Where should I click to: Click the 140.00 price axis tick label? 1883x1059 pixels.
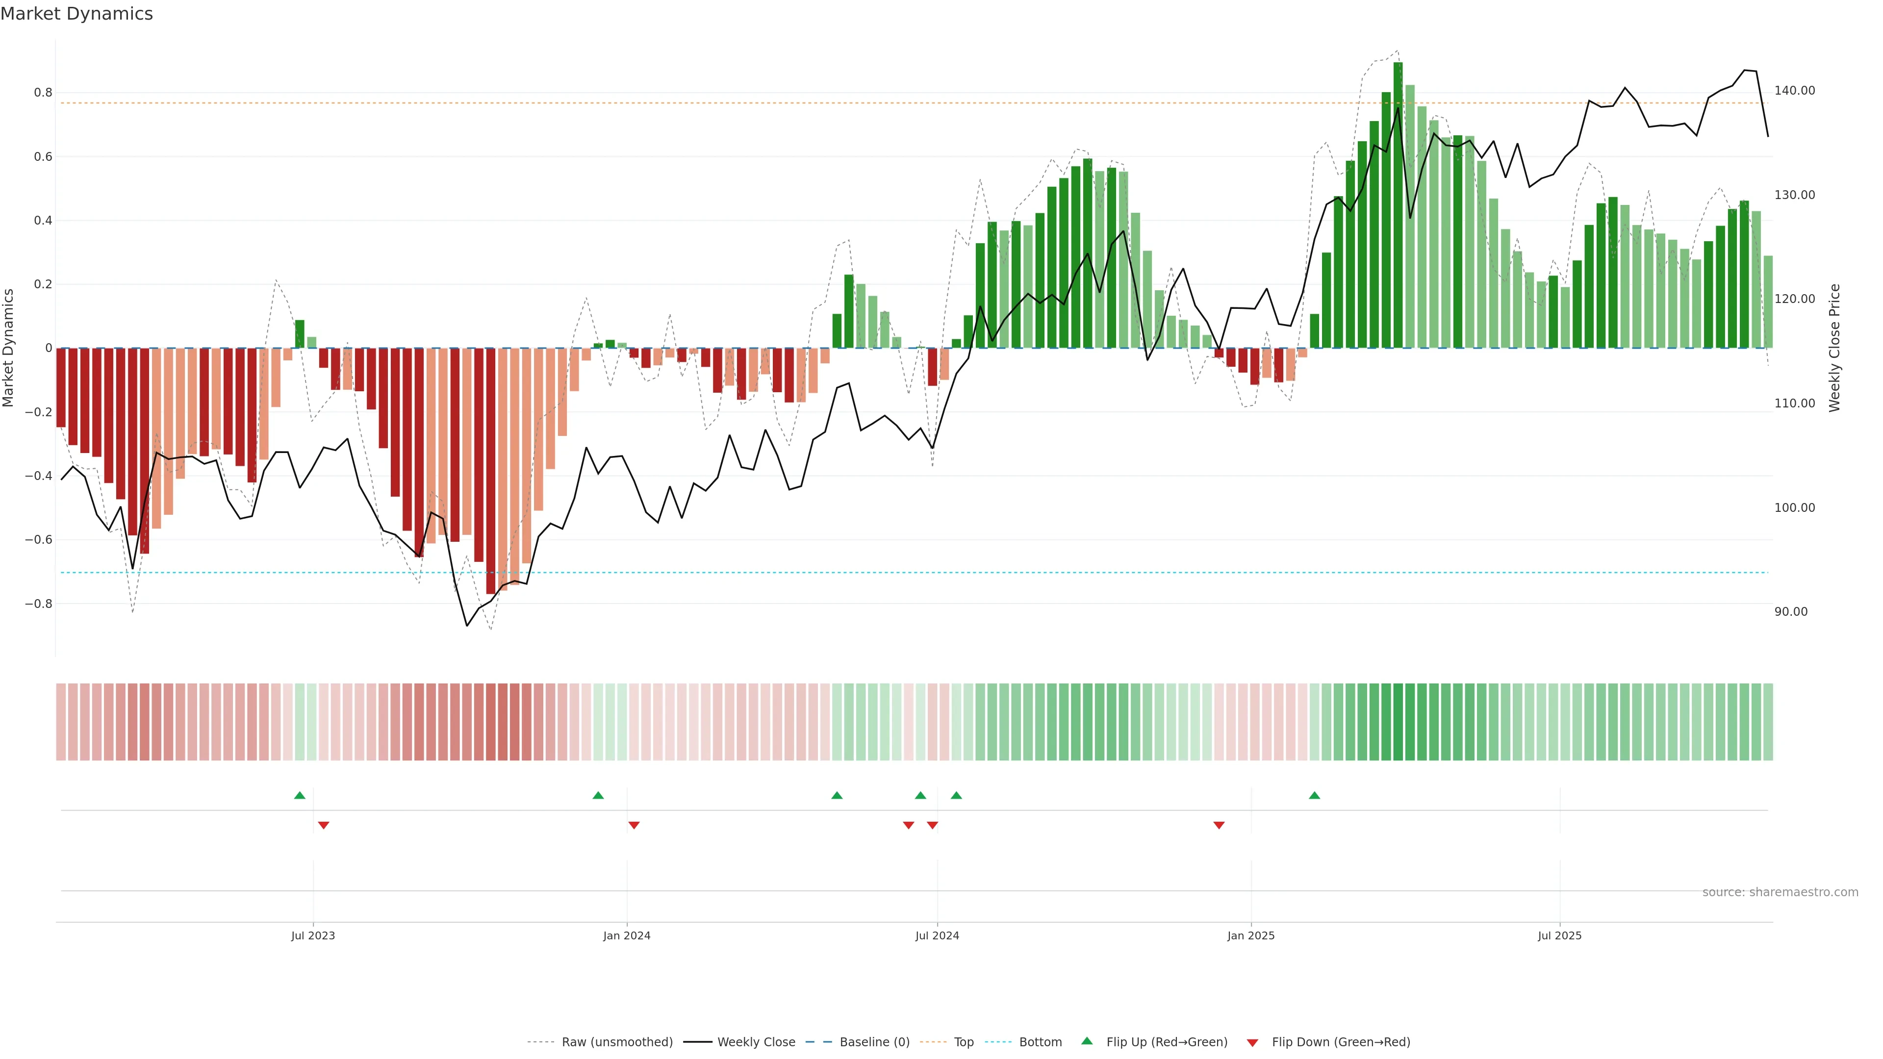tap(1795, 91)
